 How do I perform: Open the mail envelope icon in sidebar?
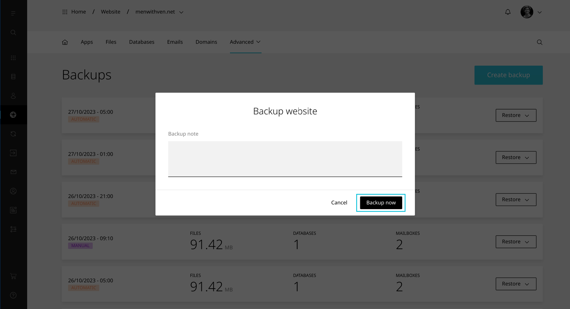(13, 172)
